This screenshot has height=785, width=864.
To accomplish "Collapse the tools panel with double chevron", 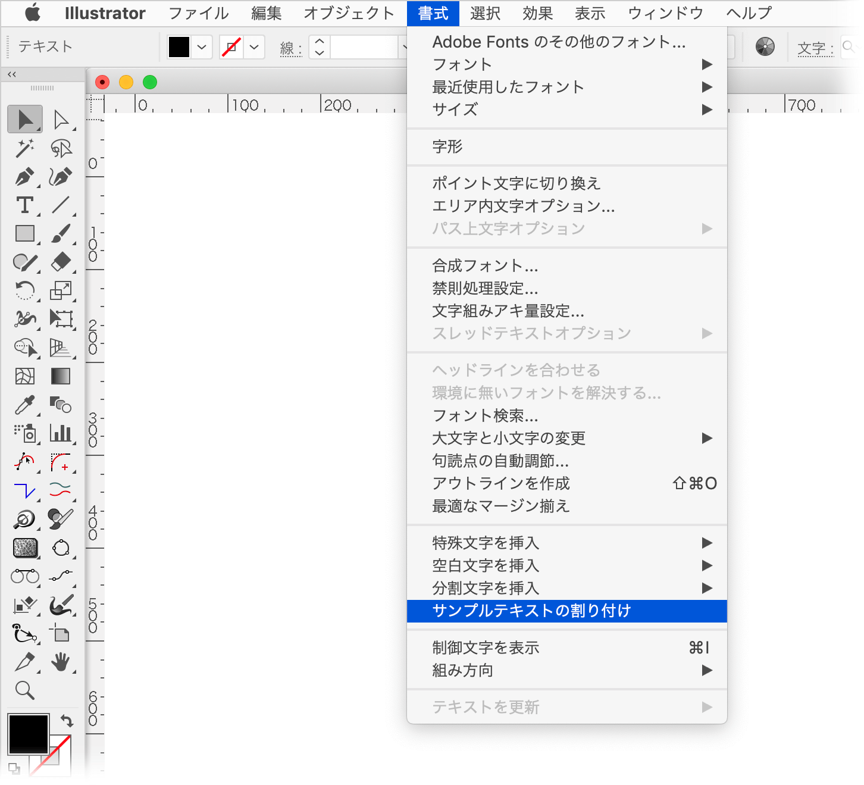I will click(12, 74).
